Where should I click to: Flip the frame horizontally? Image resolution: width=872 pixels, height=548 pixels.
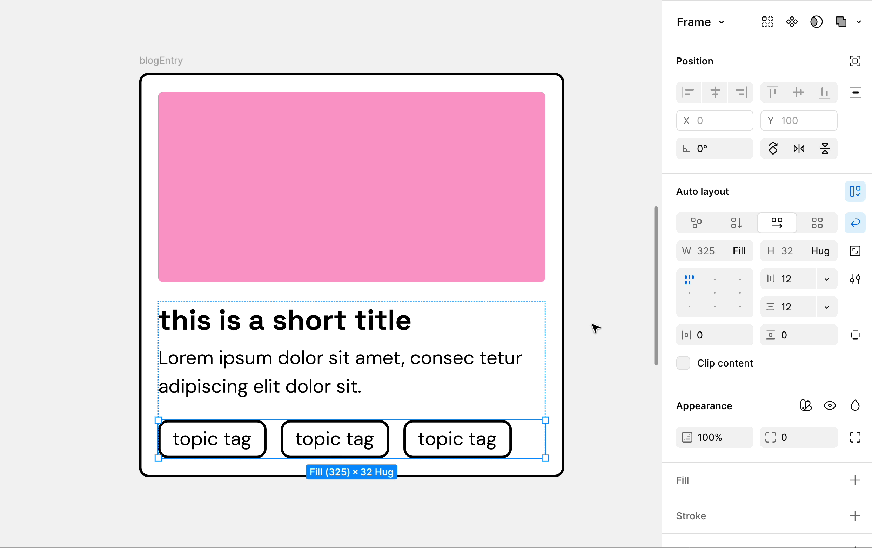pyautogui.click(x=799, y=148)
